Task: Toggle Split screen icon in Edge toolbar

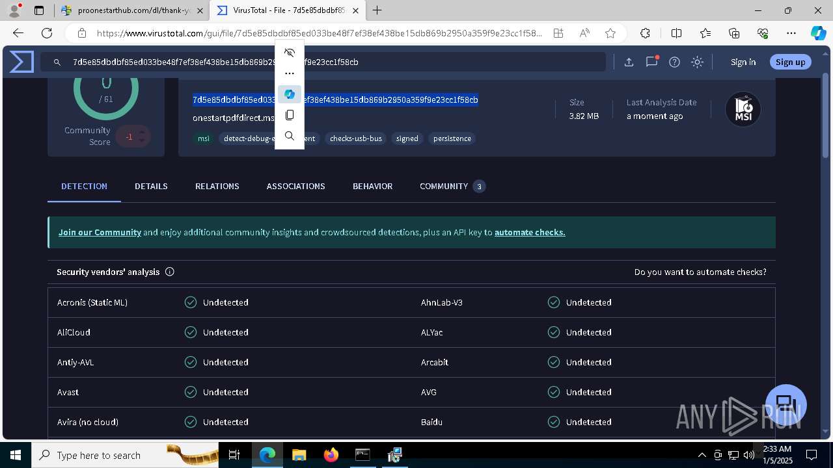Action: (677, 33)
